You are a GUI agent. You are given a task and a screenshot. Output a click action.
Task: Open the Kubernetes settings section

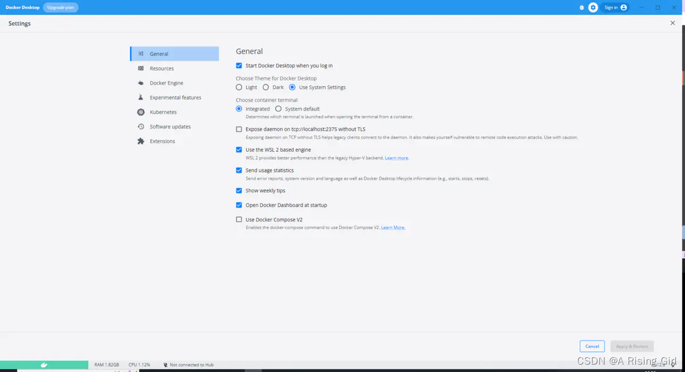175,112
